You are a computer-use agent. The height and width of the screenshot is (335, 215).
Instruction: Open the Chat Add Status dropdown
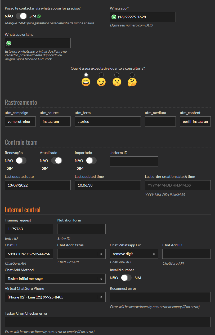(81, 254)
